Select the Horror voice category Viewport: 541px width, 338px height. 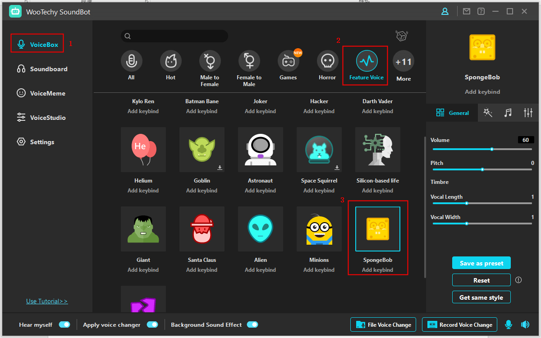327,61
